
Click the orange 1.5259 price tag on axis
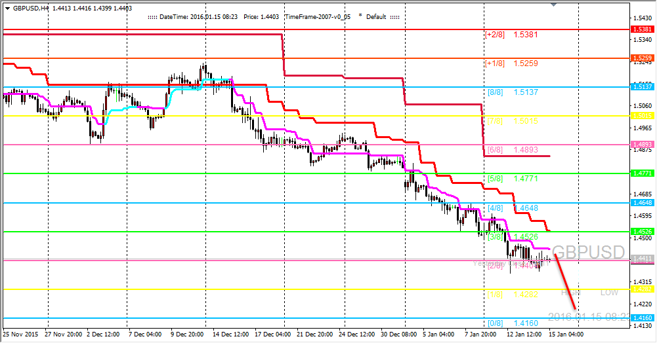[643, 58]
